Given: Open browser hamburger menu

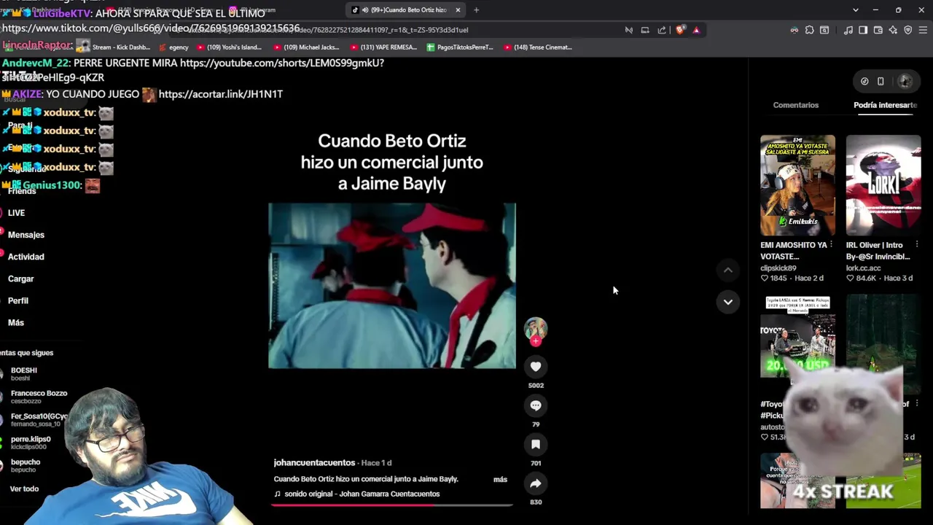Looking at the screenshot, I should tap(923, 30).
